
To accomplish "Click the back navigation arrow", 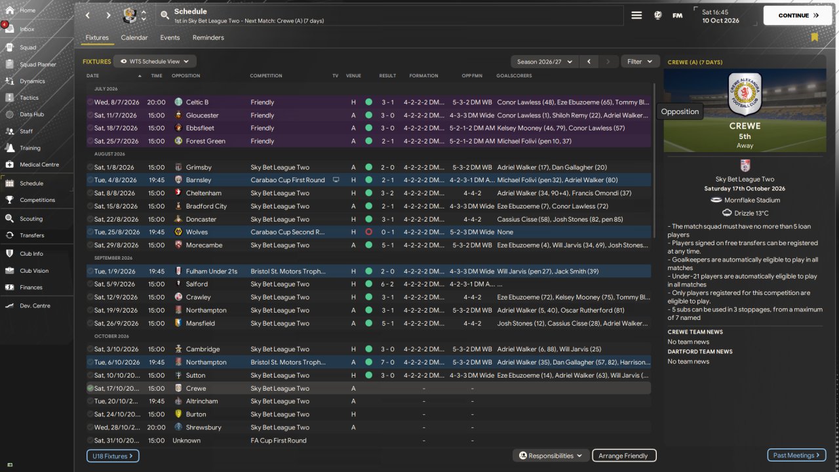I will pyautogui.click(x=88, y=15).
